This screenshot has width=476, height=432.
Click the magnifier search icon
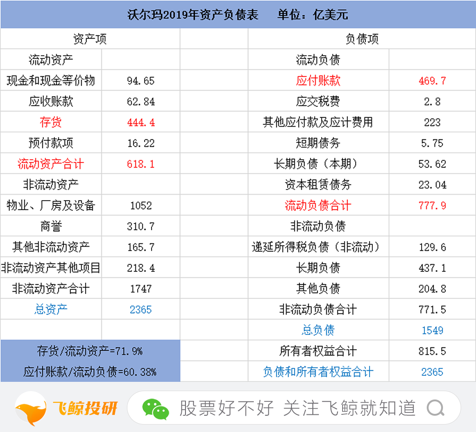click(436, 408)
